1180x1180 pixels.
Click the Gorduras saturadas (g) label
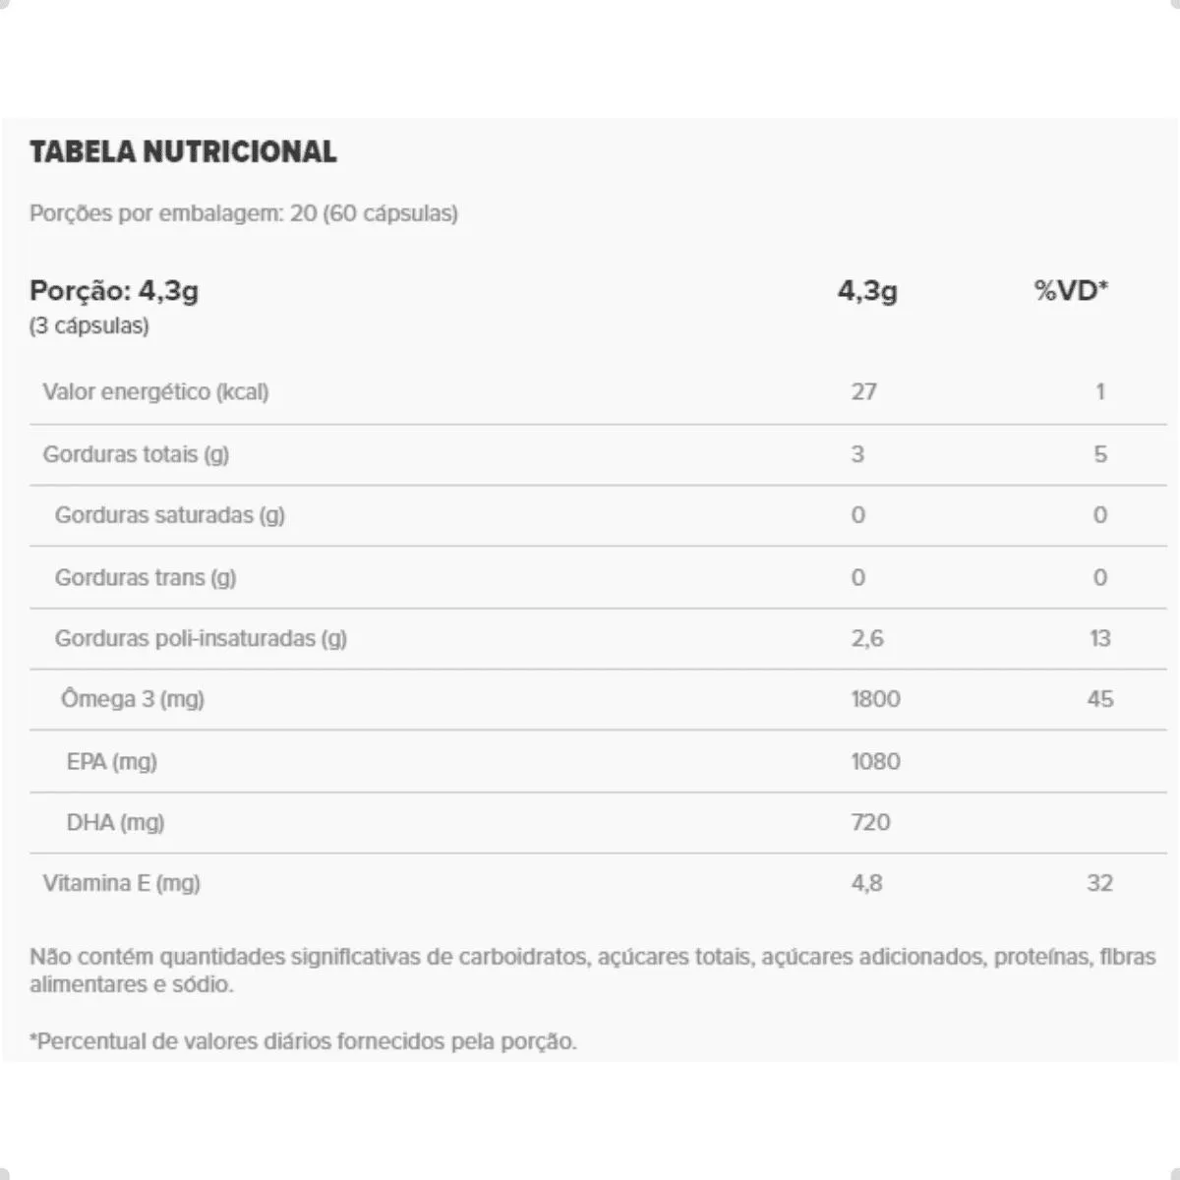pyautogui.click(x=170, y=515)
